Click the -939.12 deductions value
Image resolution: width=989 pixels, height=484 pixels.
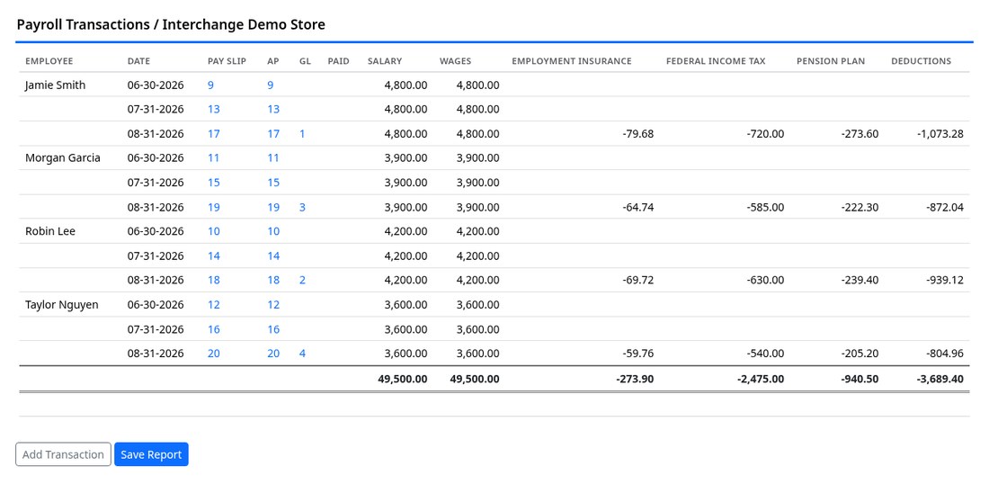[945, 280]
